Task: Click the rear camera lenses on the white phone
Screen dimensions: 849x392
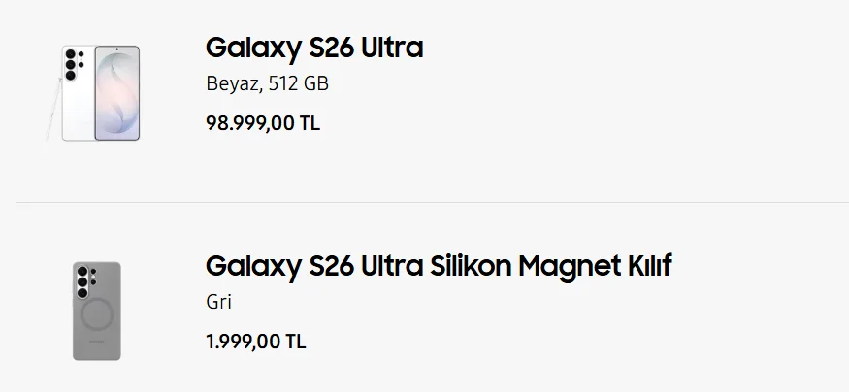Action: click(x=71, y=67)
